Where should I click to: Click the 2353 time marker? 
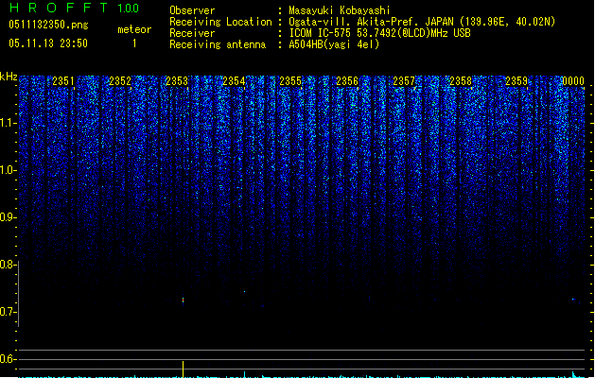click(177, 81)
